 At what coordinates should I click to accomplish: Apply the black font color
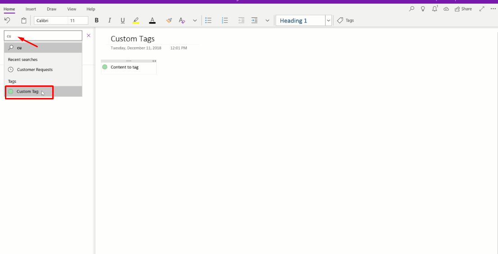153,21
